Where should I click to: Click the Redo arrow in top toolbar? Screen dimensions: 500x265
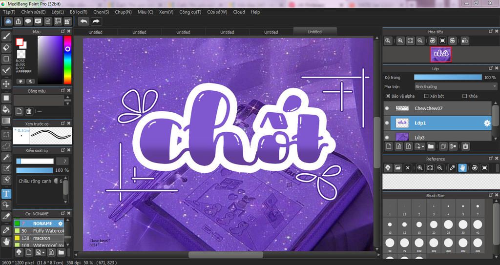(96, 21)
